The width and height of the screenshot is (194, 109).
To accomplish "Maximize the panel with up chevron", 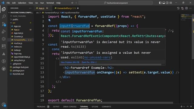I will (x=188, y=107).
